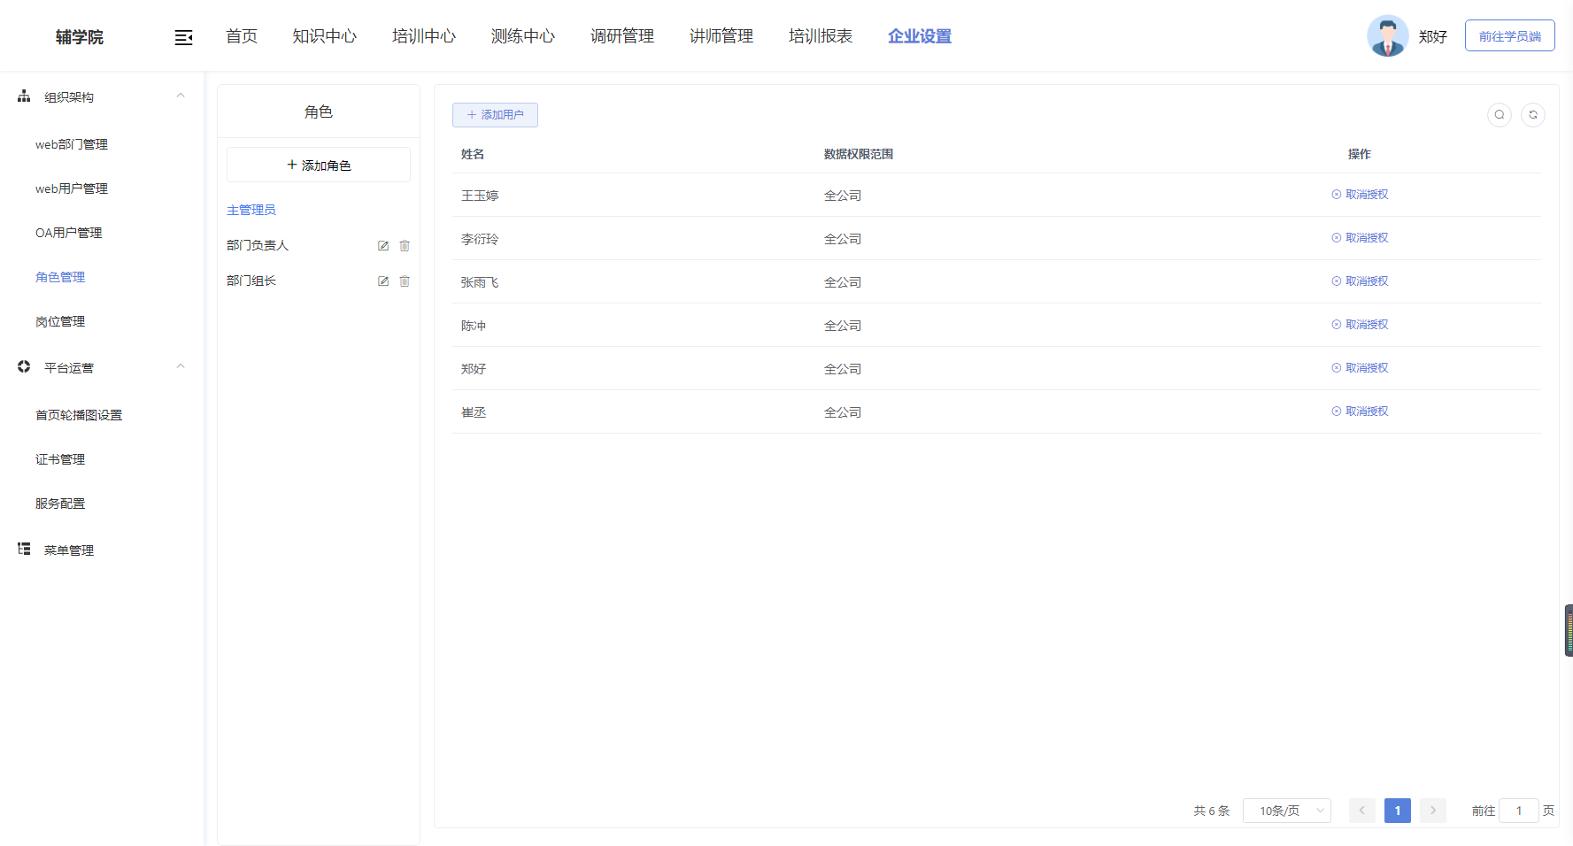Image resolution: width=1573 pixels, height=846 pixels.
Task: Edit the 部门组长 role
Action: coord(383,281)
